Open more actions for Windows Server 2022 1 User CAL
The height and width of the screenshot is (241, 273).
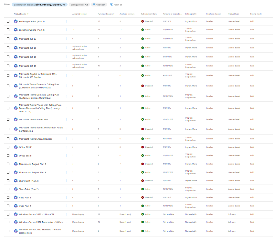(x=66, y=214)
